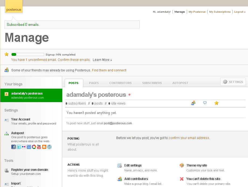The width and height of the screenshot is (248, 187).
Task: Click the Theme my site palette icon
Action: (182, 165)
